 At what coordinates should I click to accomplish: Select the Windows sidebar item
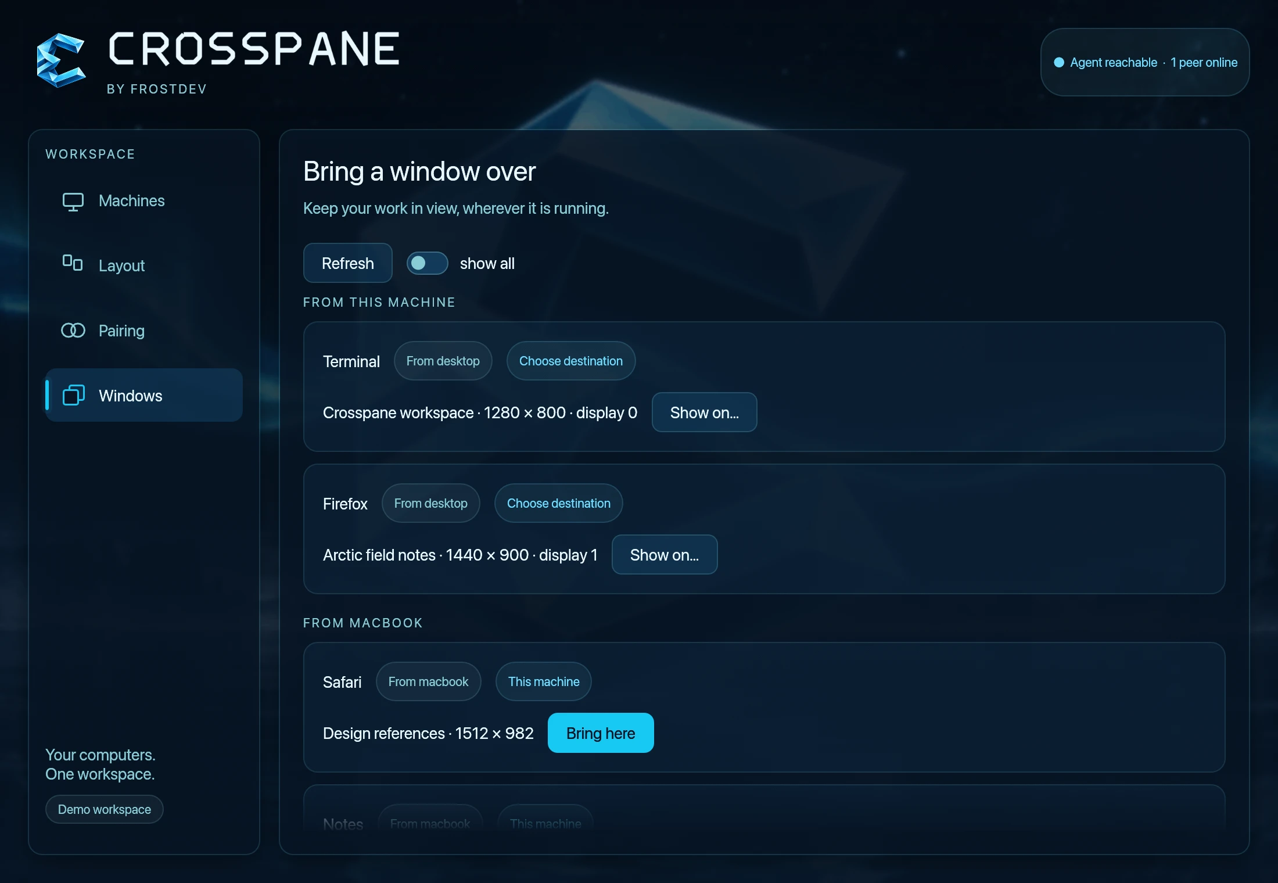click(x=144, y=395)
